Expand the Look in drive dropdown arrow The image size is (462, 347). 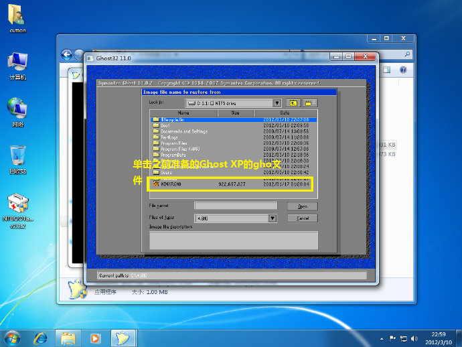[x=277, y=103]
